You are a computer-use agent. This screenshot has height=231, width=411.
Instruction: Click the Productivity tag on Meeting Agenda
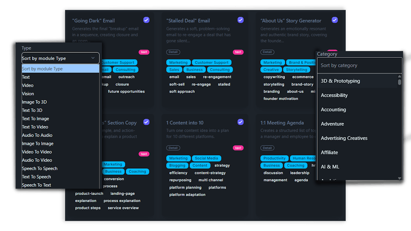(275, 158)
